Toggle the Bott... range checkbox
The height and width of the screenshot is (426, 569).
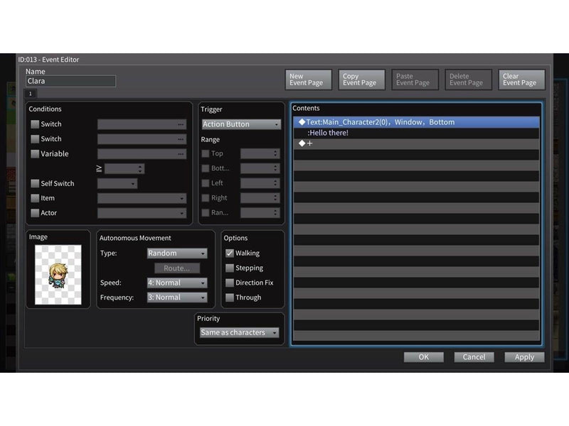pyautogui.click(x=206, y=168)
